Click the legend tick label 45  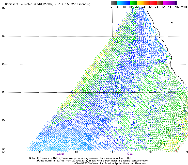[x=169, y=7]
